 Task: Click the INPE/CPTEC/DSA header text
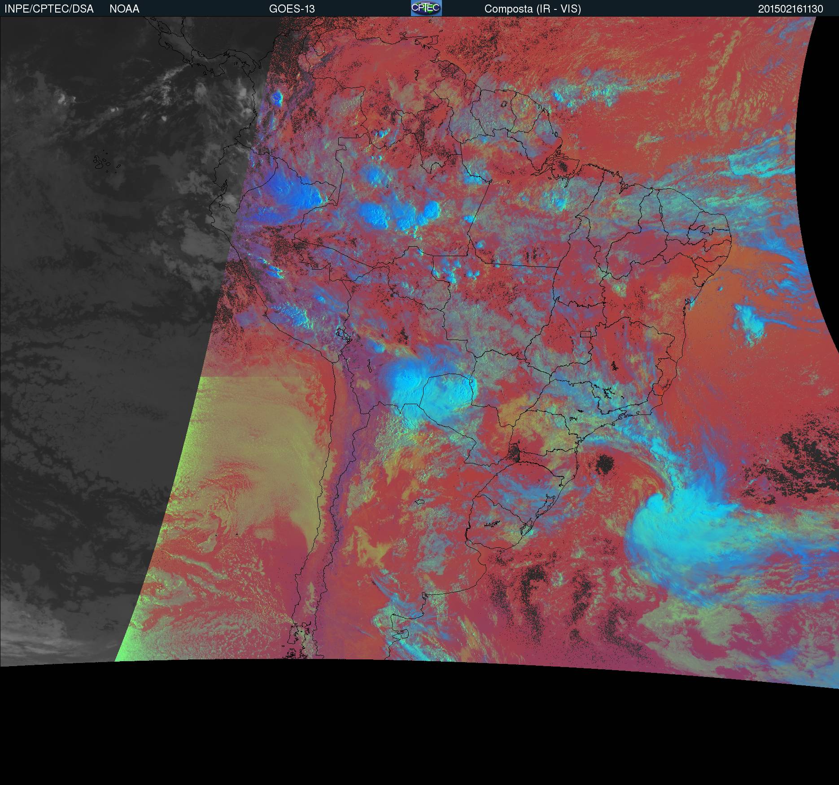[x=49, y=9]
